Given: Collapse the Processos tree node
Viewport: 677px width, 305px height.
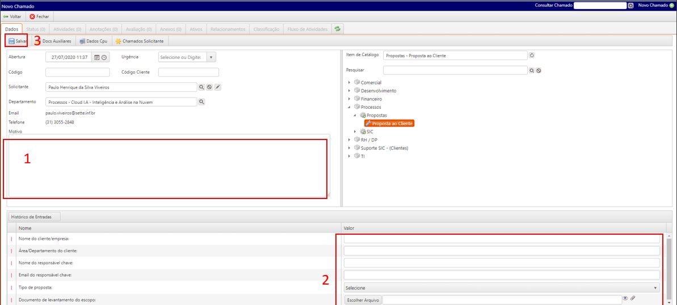Looking at the screenshot, I should (350, 107).
